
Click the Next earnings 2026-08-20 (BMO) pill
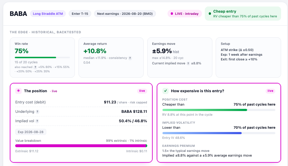pyautogui.click(x=125, y=14)
